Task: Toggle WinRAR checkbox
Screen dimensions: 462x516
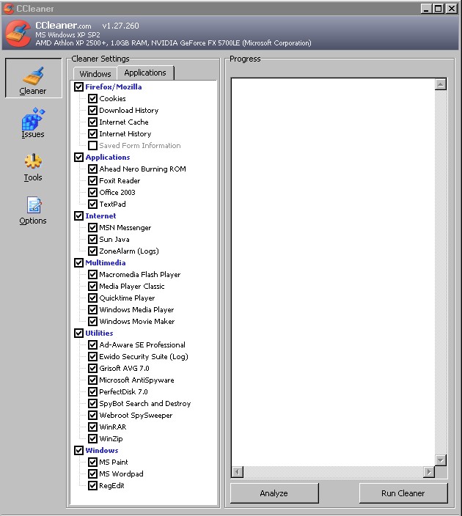Action: (92, 427)
